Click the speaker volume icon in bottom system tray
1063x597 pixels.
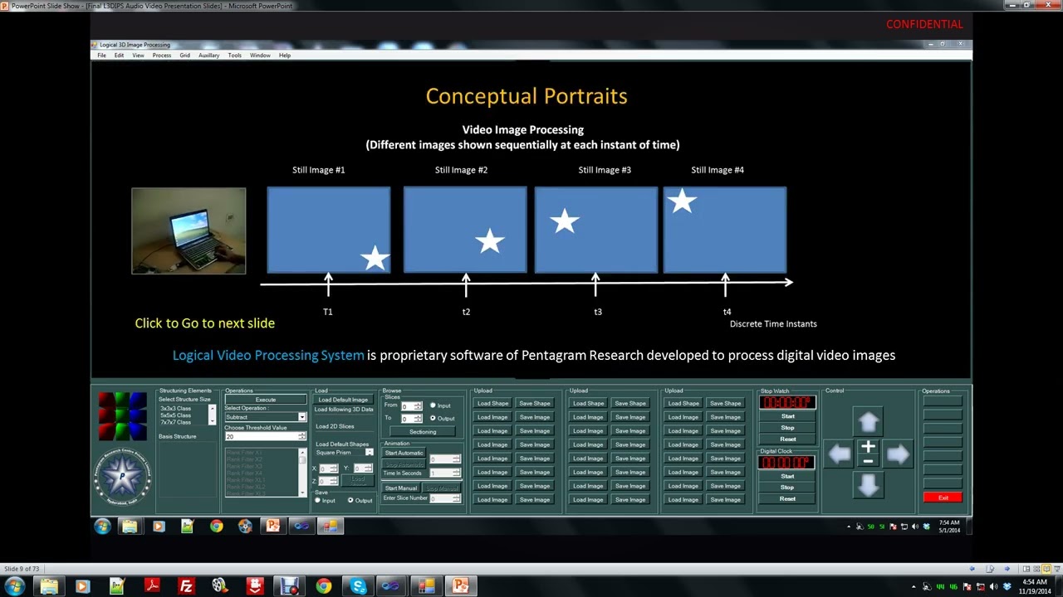(993, 587)
